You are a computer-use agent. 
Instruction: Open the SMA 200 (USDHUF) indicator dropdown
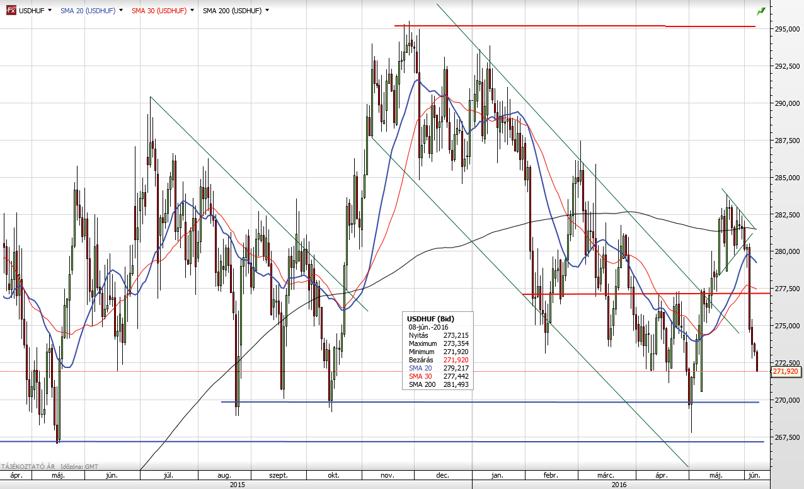pos(267,11)
